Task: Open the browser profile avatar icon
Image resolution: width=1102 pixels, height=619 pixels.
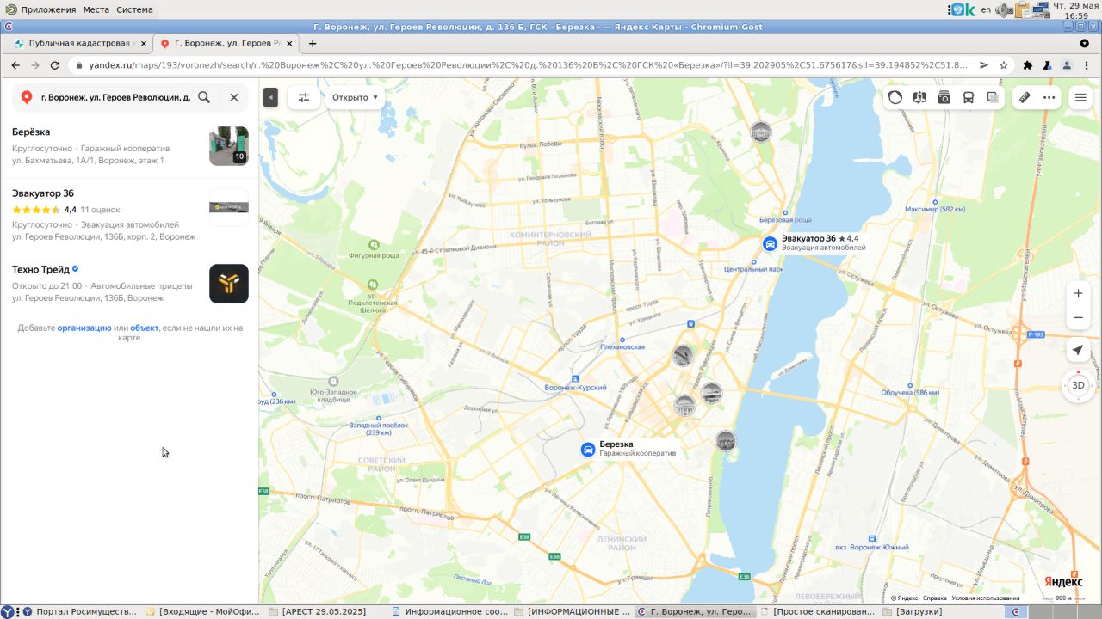Action: [1067, 65]
